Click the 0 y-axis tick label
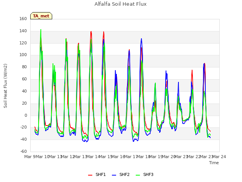242x182 pixels. point(26,115)
